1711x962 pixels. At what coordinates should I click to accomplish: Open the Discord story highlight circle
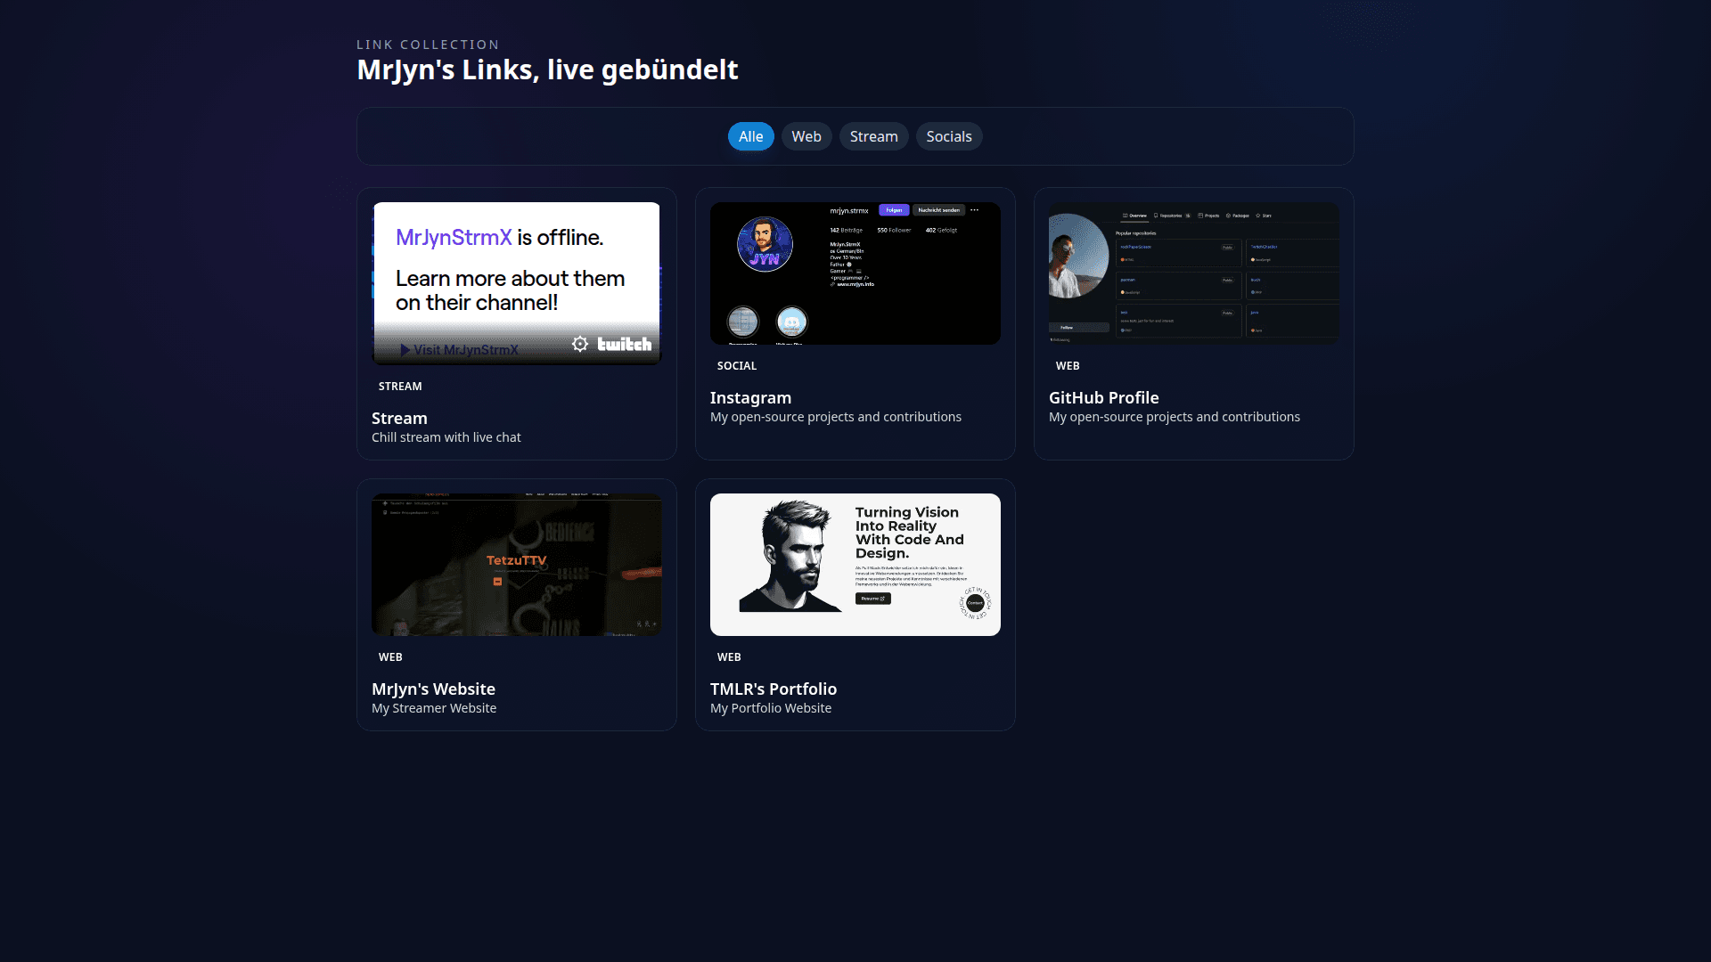791,322
